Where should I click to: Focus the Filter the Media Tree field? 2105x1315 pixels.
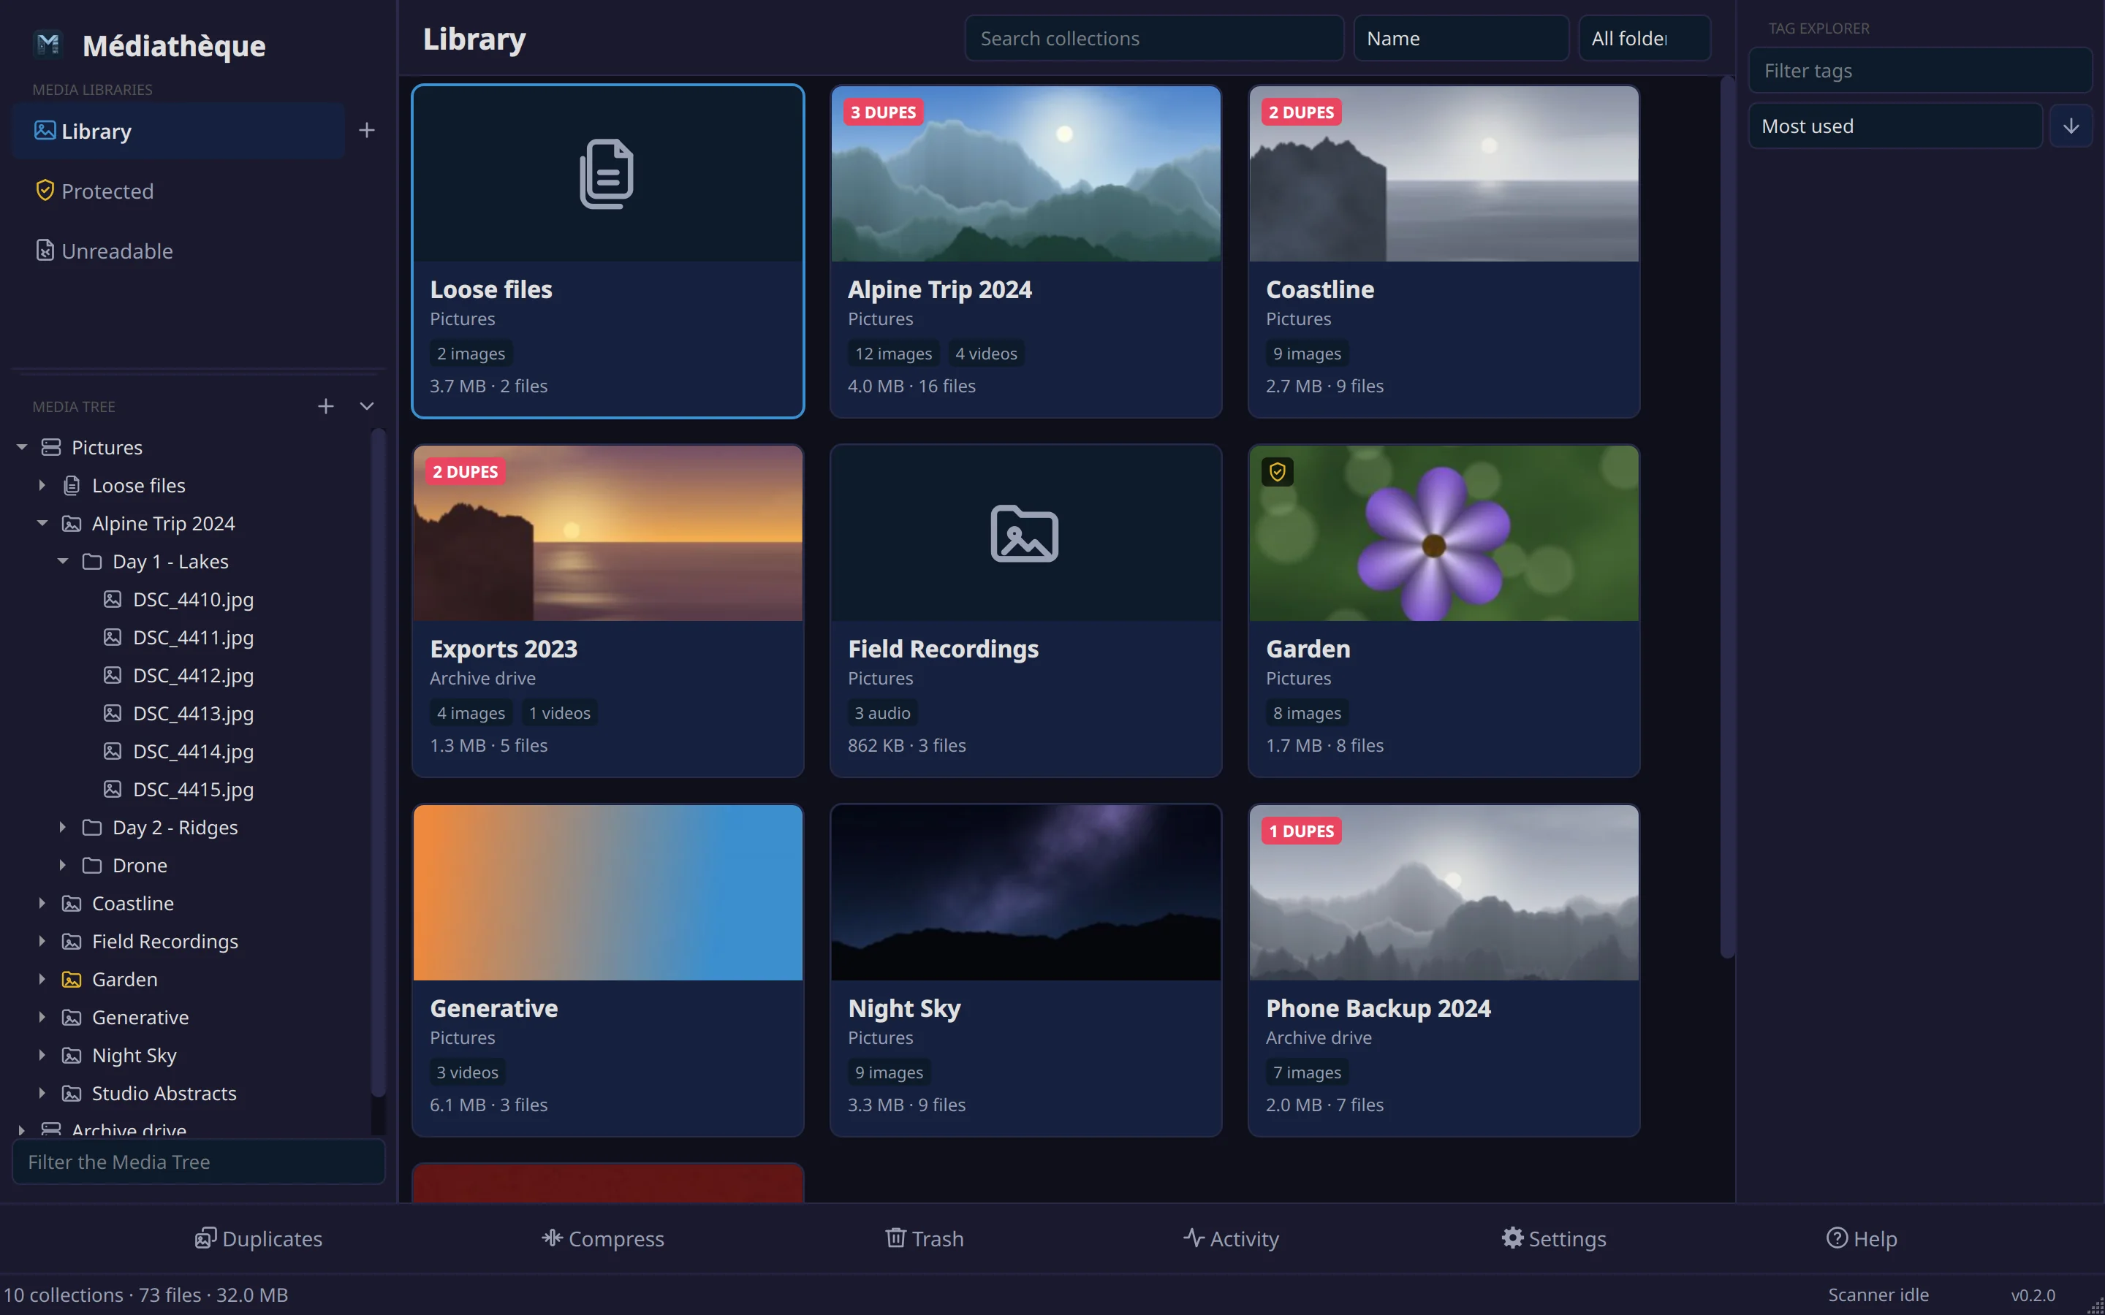198,1162
